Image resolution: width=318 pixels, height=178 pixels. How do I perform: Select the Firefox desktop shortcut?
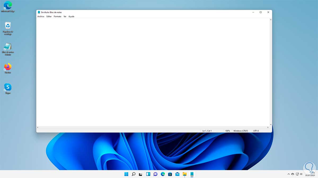(8, 68)
